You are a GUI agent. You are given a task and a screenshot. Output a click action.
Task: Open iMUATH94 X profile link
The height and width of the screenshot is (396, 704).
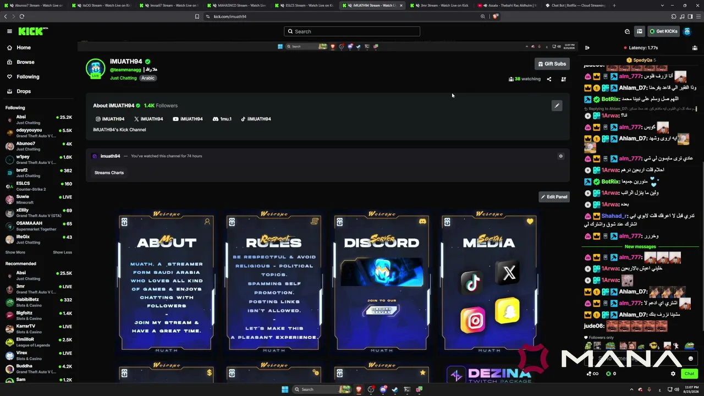148,119
